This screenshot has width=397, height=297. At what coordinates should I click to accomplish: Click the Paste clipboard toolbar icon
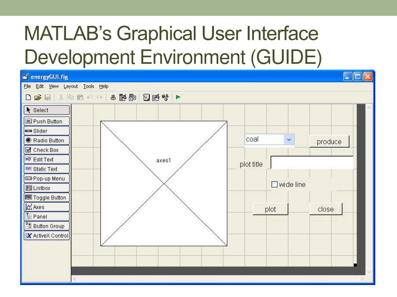(x=80, y=97)
